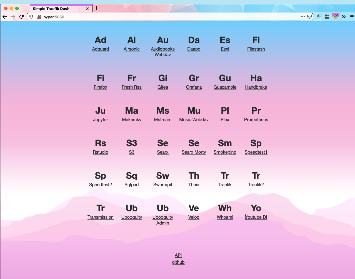Open the extensions grid icon
355x279 pixels.
click(x=327, y=17)
